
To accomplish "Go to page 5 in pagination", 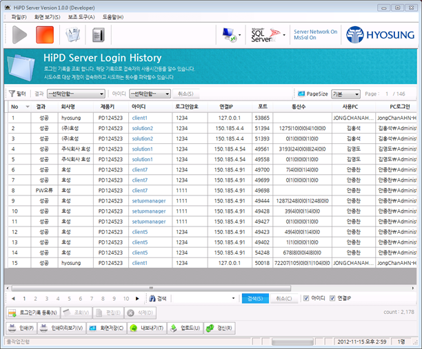I will (69, 299).
